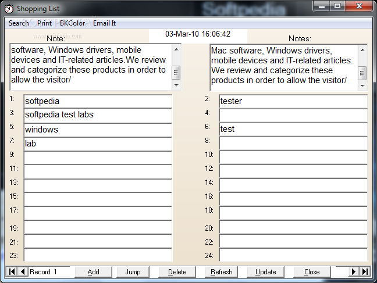
Task: Click empty item field 15
Action: [98, 200]
